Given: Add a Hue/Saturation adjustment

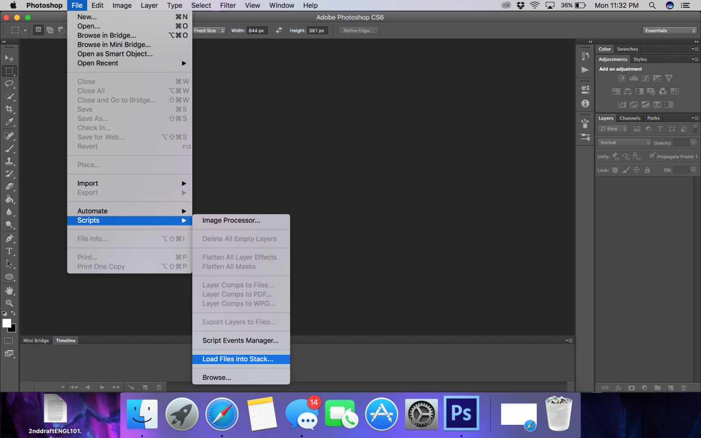Looking at the screenshot, I should tap(616, 91).
